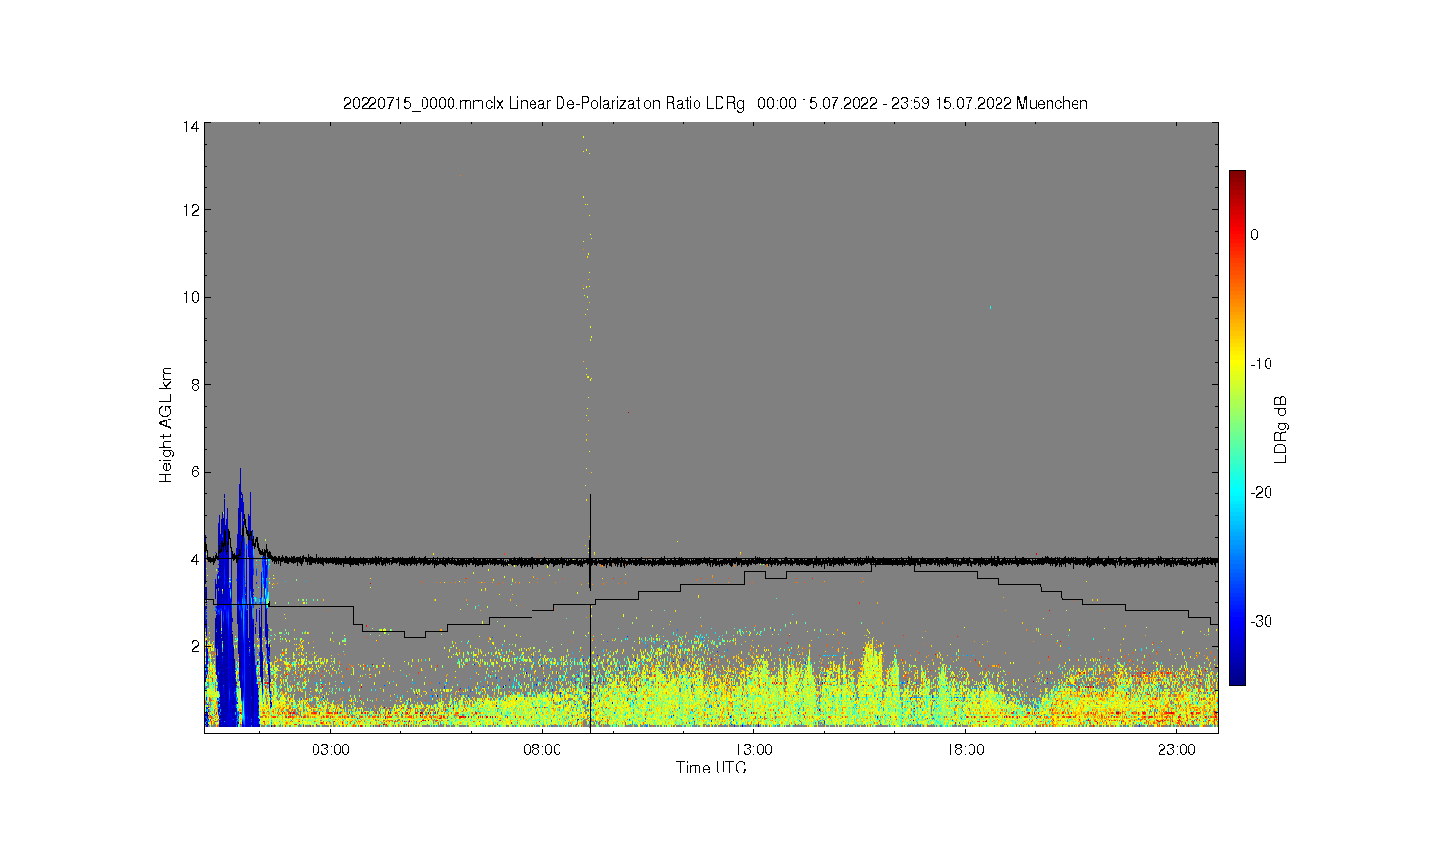1447x868 pixels.
Task: Click the '6' height axis label
Action: pos(194,472)
